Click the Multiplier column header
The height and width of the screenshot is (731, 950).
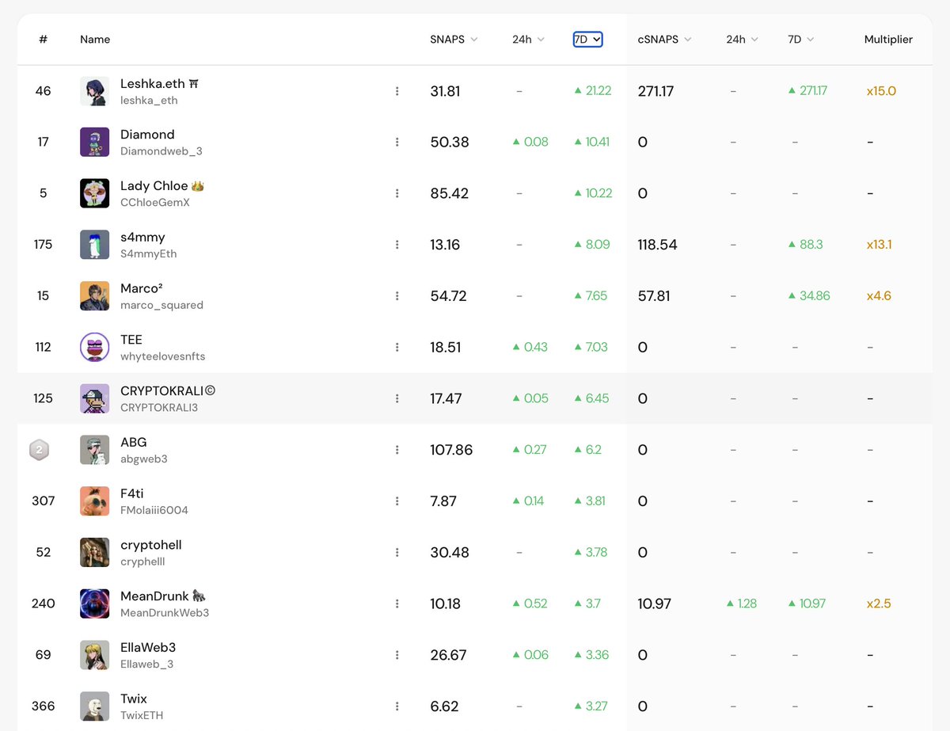coord(888,39)
